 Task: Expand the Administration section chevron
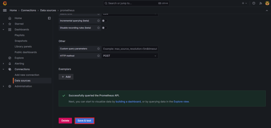tap(3, 86)
